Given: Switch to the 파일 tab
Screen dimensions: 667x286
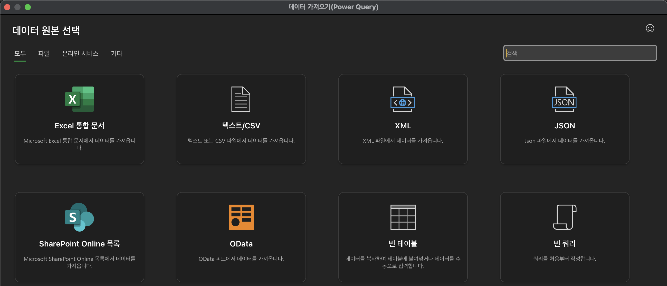Looking at the screenshot, I should (44, 53).
